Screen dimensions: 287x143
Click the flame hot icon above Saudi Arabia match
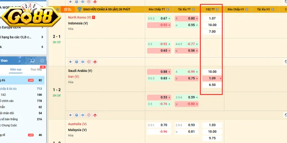(95, 61)
